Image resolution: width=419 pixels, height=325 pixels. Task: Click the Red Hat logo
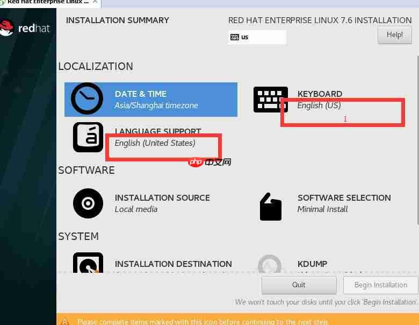[25, 28]
